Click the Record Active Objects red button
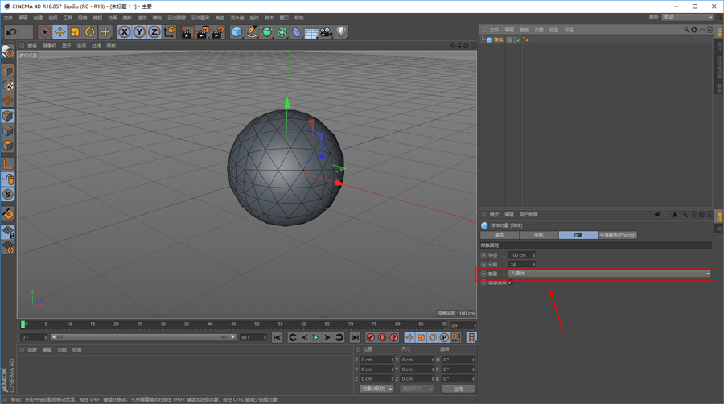724x404 pixels. (370, 337)
